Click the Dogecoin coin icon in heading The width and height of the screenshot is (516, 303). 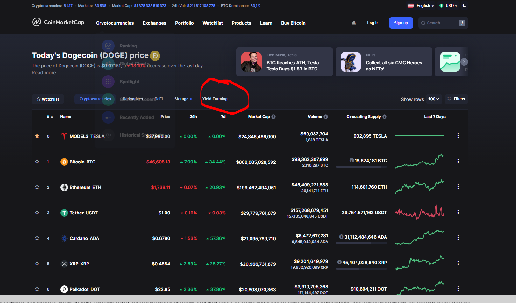pyautogui.click(x=155, y=56)
